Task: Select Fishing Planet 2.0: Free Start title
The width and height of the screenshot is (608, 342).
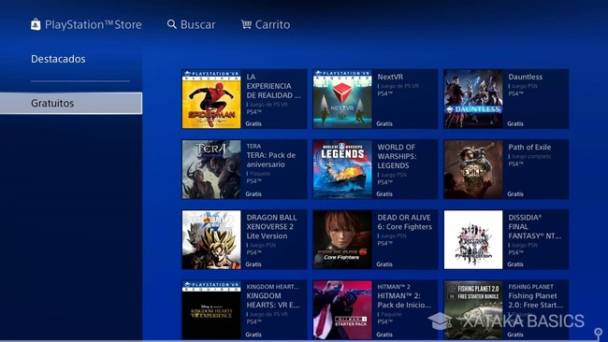Action: tap(535, 300)
